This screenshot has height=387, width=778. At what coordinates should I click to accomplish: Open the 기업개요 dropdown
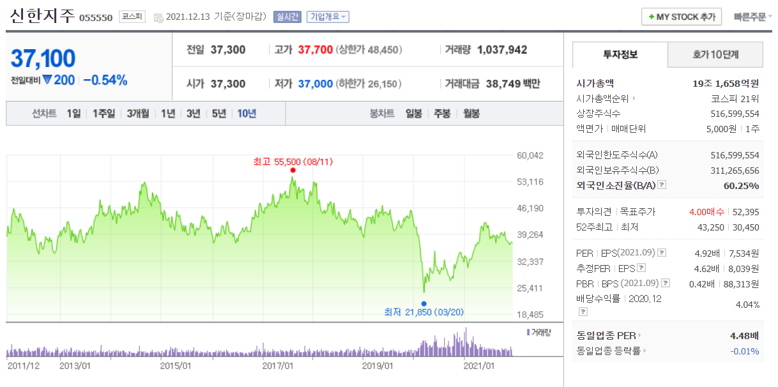click(328, 17)
